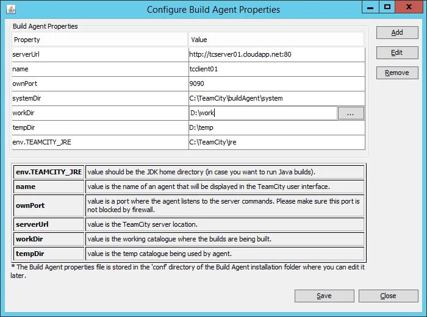The height and width of the screenshot is (317, 427).
Task: Click the Value column header
Action: pyautogui.click(x=276, y=40)
